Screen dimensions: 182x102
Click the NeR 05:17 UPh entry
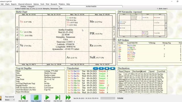tap(97, 58)
